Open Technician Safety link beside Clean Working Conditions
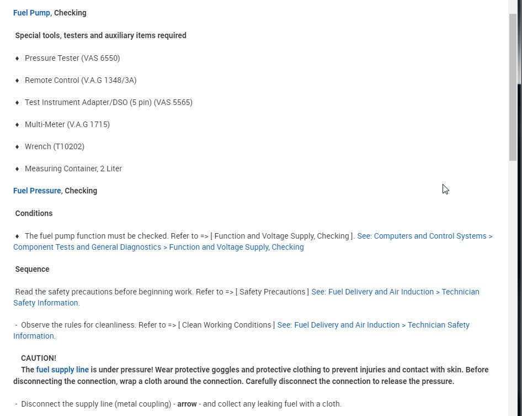Image resolution: width=522 pixels, height=416 pixels. pos(373,325)
